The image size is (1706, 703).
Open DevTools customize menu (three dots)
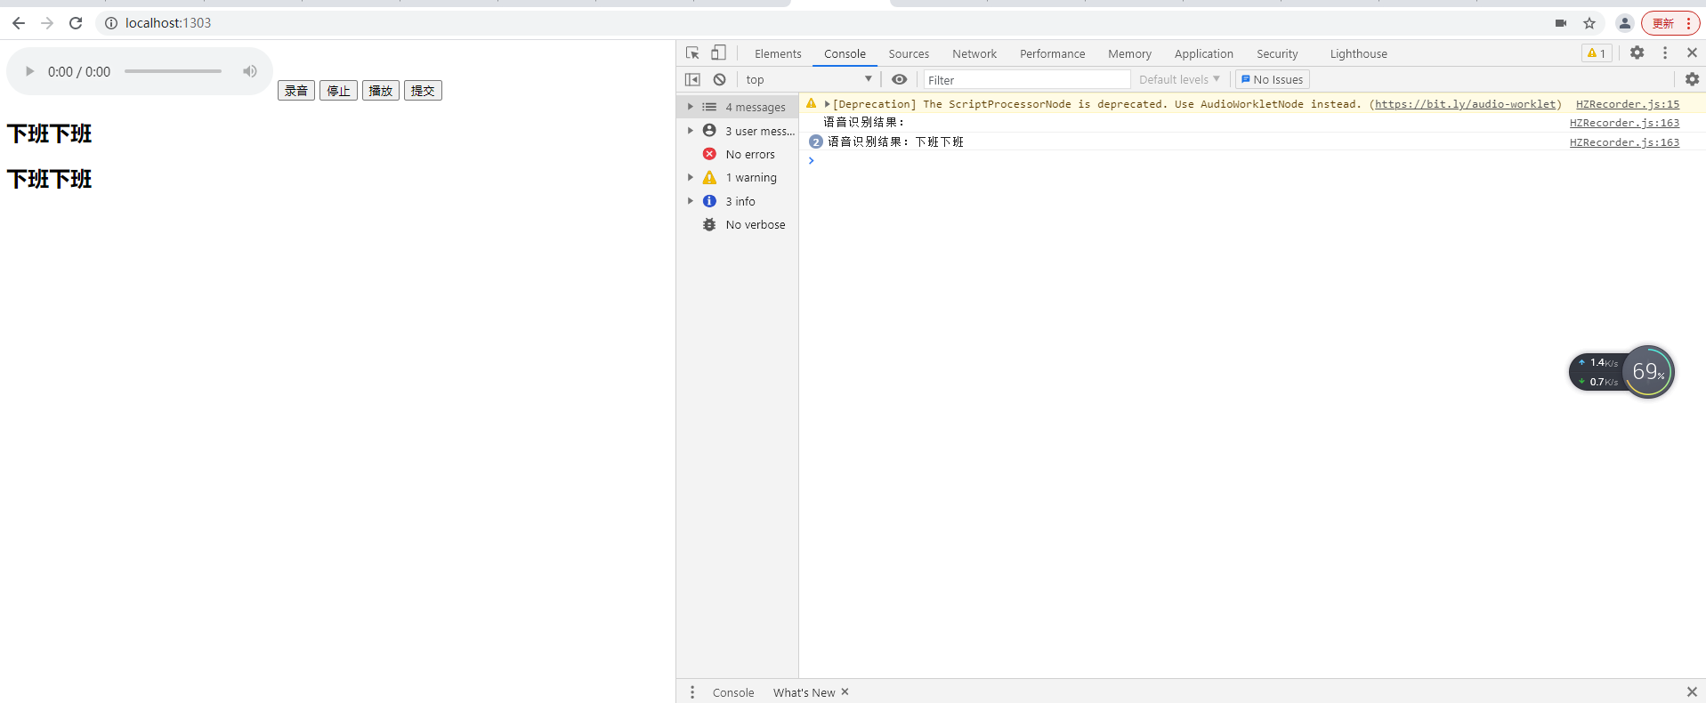pyautogui.click(x=1665, y=53)
